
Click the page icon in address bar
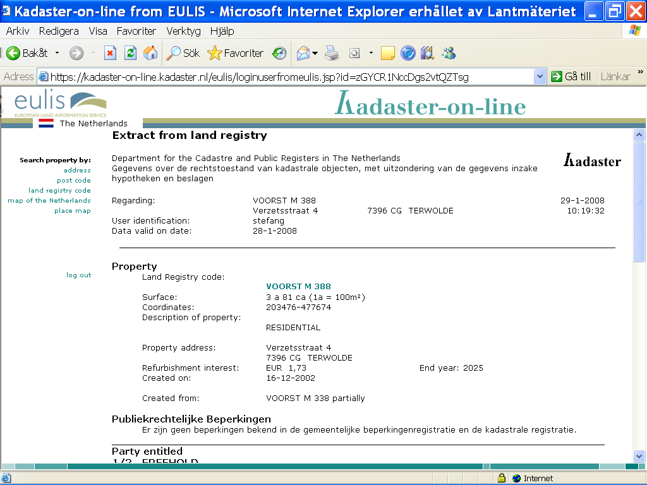pos(44,76)
